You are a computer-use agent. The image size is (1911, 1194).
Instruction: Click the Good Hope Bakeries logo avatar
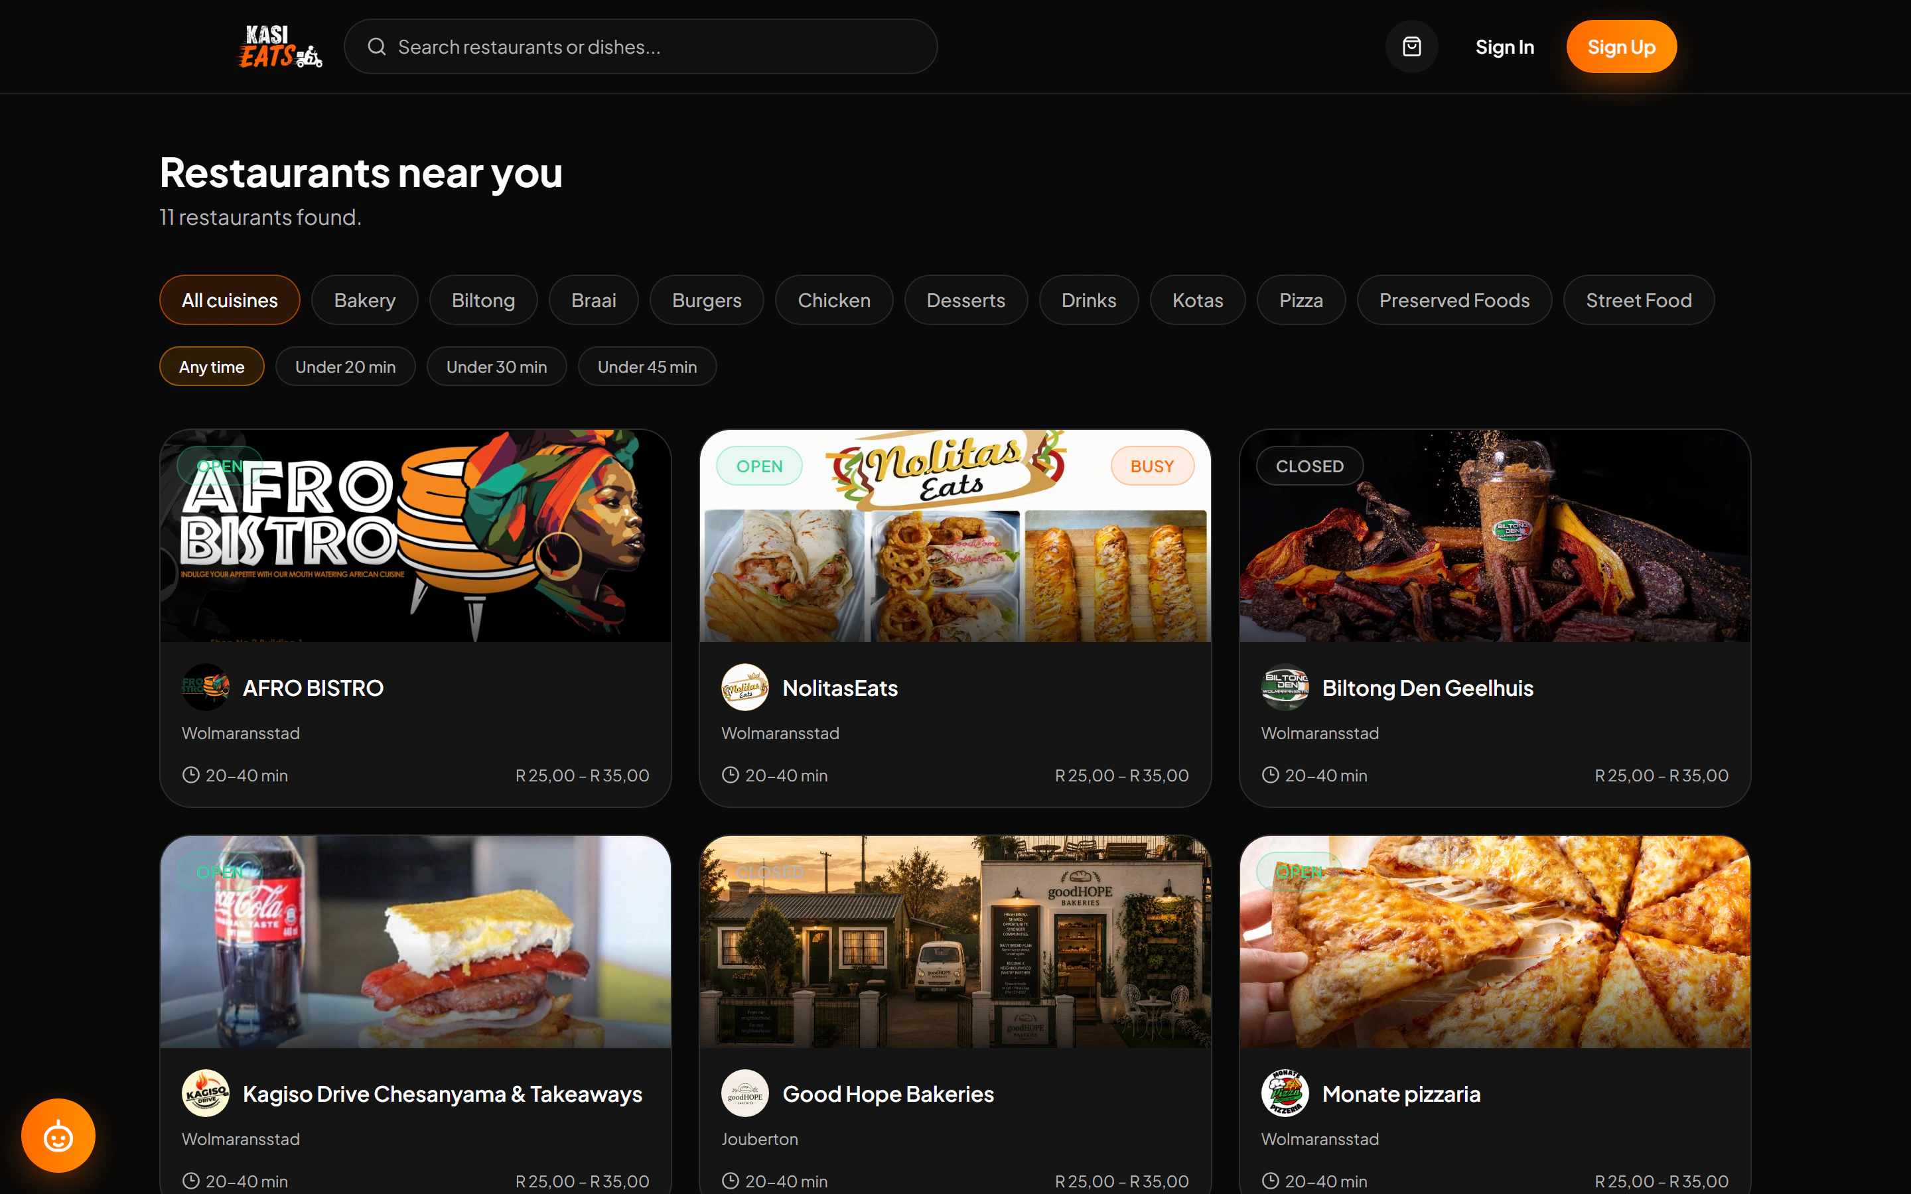[x=744, y=1093]
